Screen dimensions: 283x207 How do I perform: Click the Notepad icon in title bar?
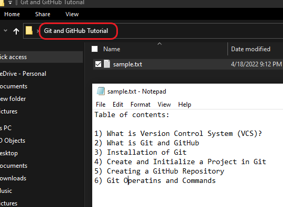101,91
